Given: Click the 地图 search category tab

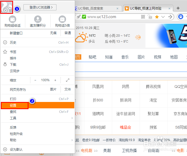Looking at the screenshot, I should coord(174,57).
